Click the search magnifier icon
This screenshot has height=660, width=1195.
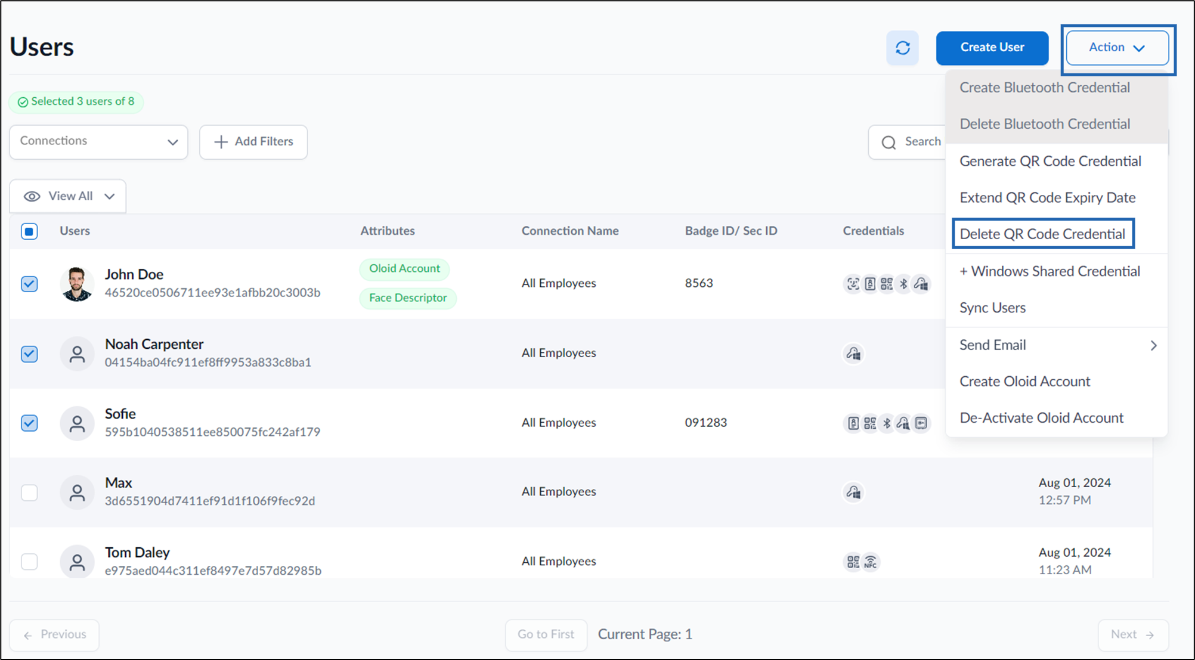tap(888, 142)
